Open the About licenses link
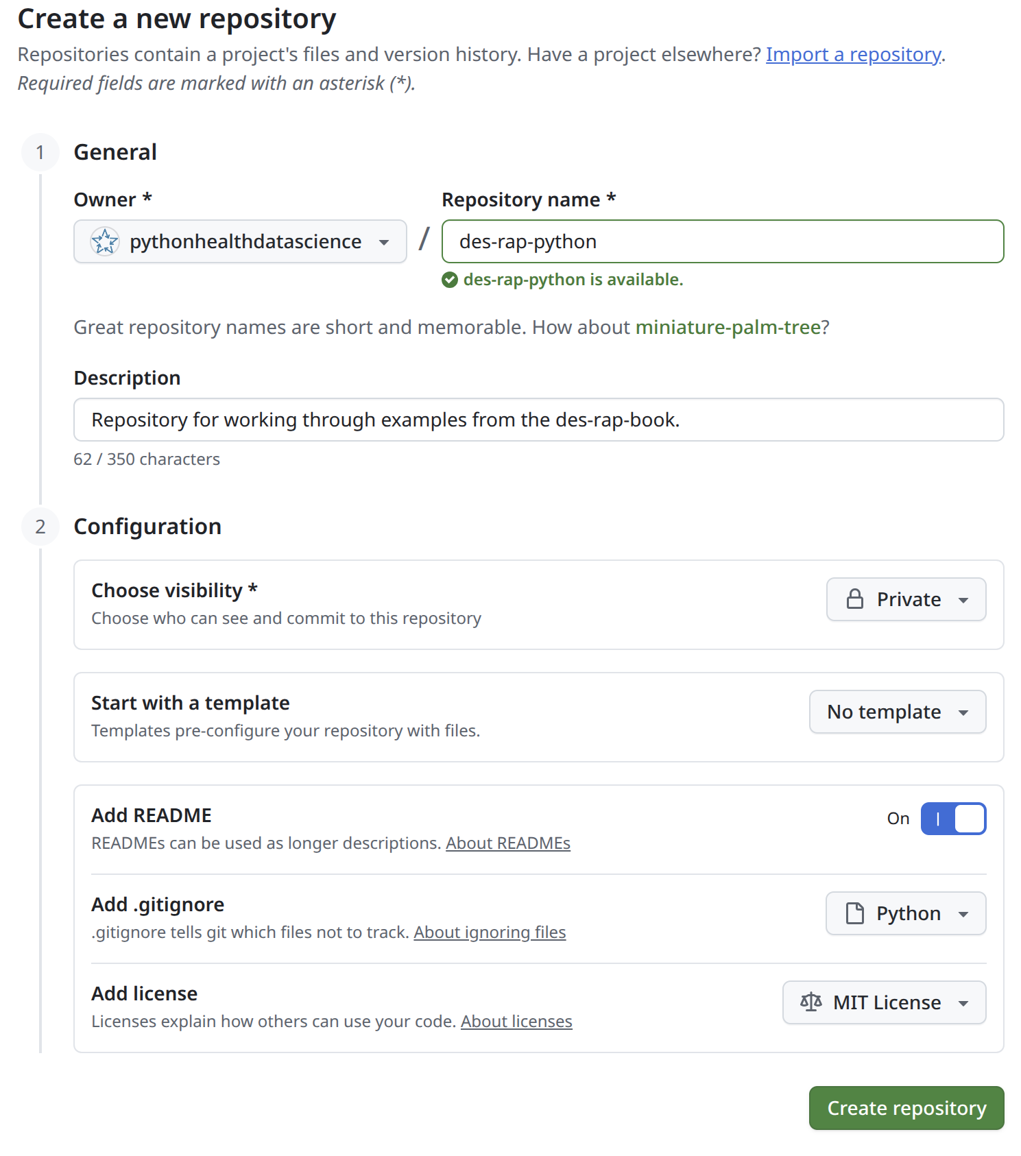 pyautogui.click(x=516, y=1022)
